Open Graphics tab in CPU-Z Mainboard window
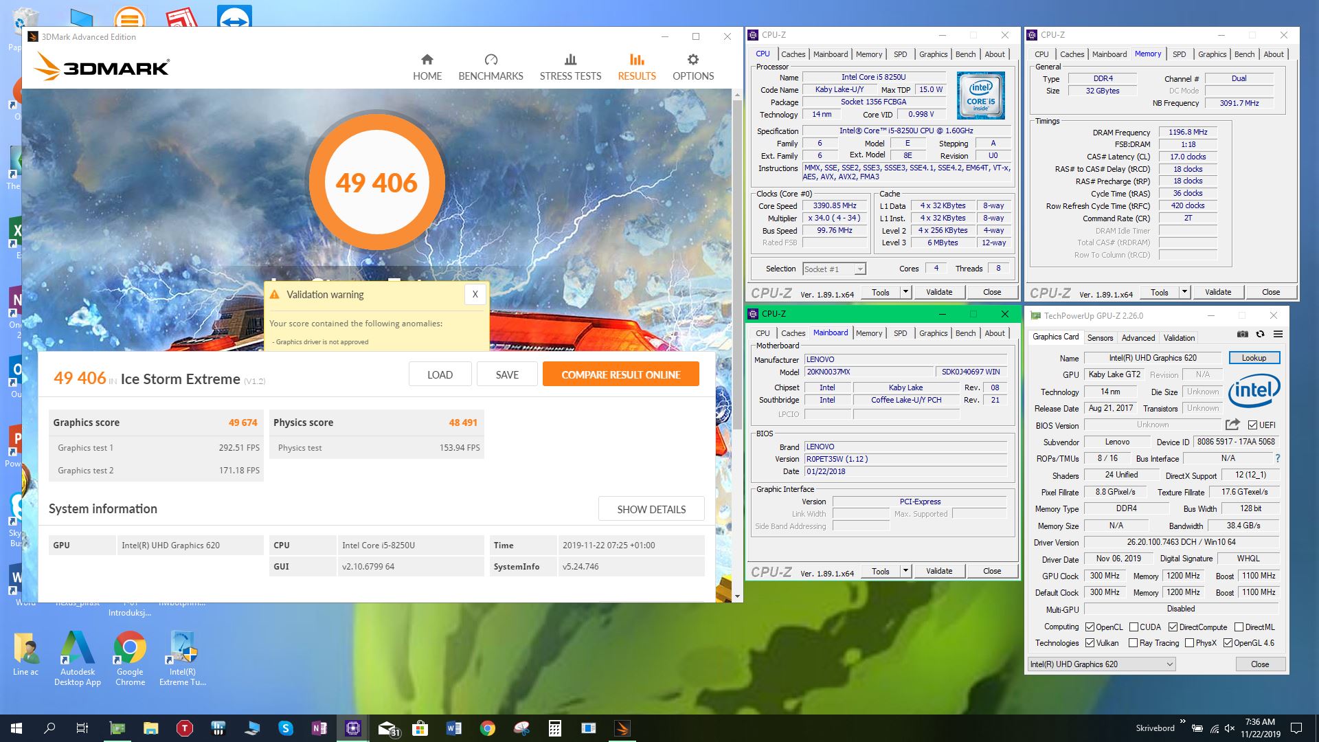Viewport: 1319px width, 742px height. 933,333
